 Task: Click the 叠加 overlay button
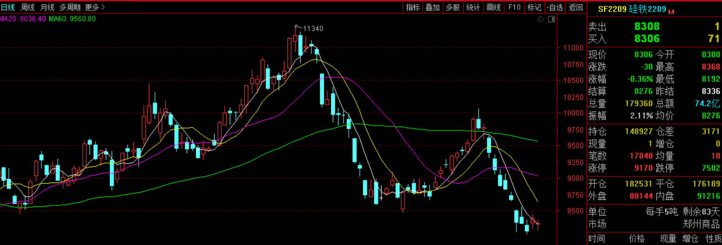(432, 7)
